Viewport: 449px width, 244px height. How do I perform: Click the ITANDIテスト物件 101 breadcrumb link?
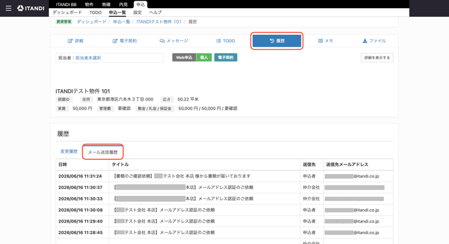159,21
